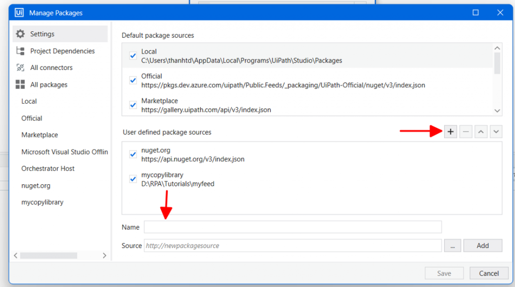The image size is (515, 287).
Task: Click the Source input field
Action: pyautogui.click(x=293, y=246)
